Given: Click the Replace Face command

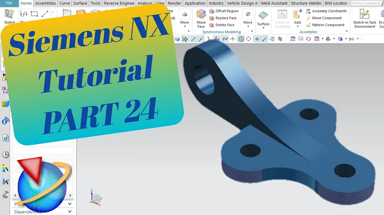Looking at the screenshot, I should (223, 18).
